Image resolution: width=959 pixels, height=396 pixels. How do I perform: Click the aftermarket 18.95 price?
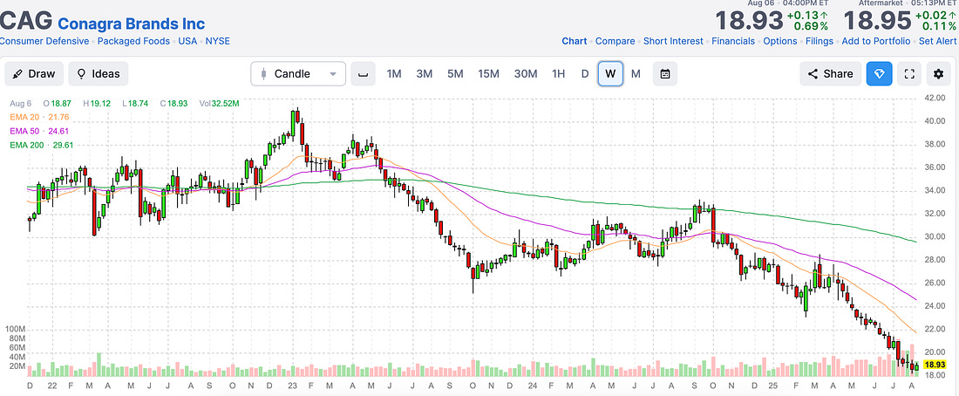coord(877,22)
